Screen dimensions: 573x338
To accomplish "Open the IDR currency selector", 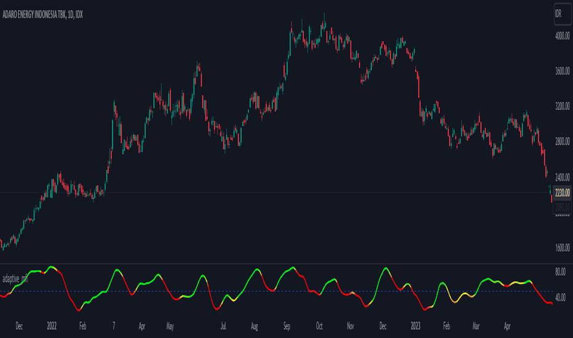I will click(x=563, y=14).
